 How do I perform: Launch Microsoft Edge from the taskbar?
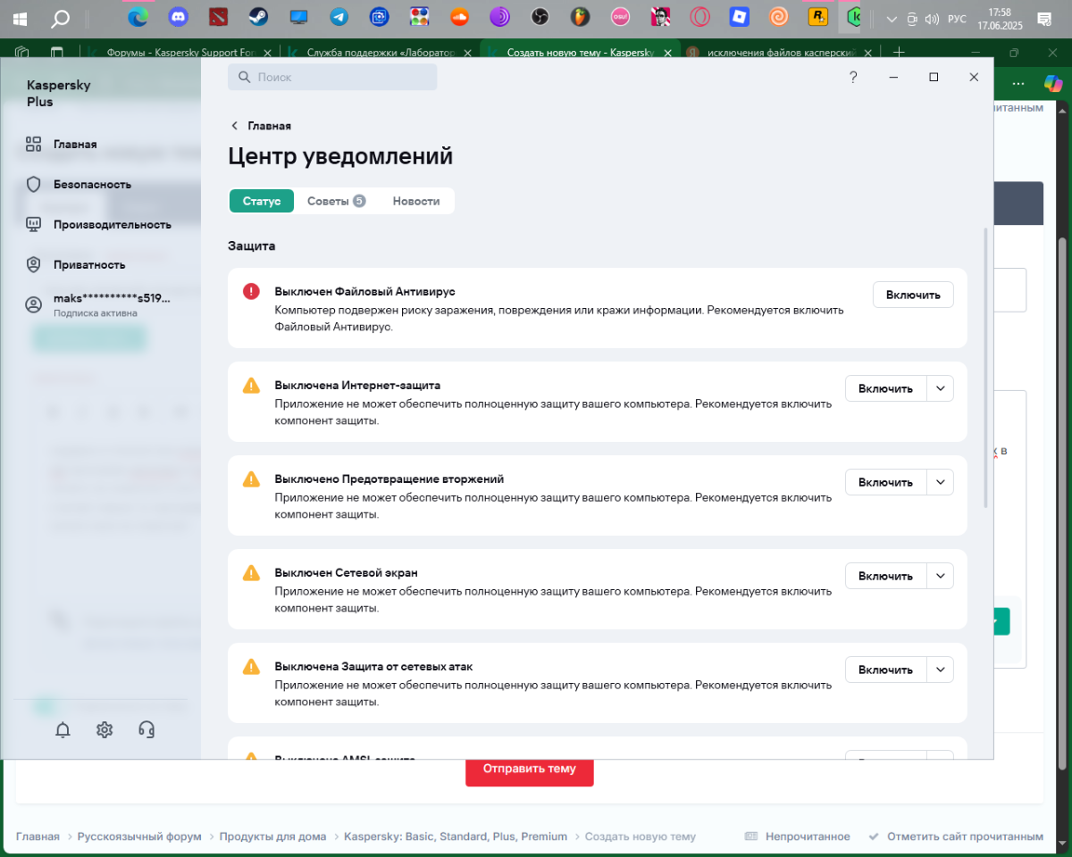[138, 17]
